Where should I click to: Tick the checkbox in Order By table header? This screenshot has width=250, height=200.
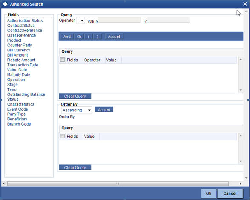pyautogui.click(x=62, y=136)
